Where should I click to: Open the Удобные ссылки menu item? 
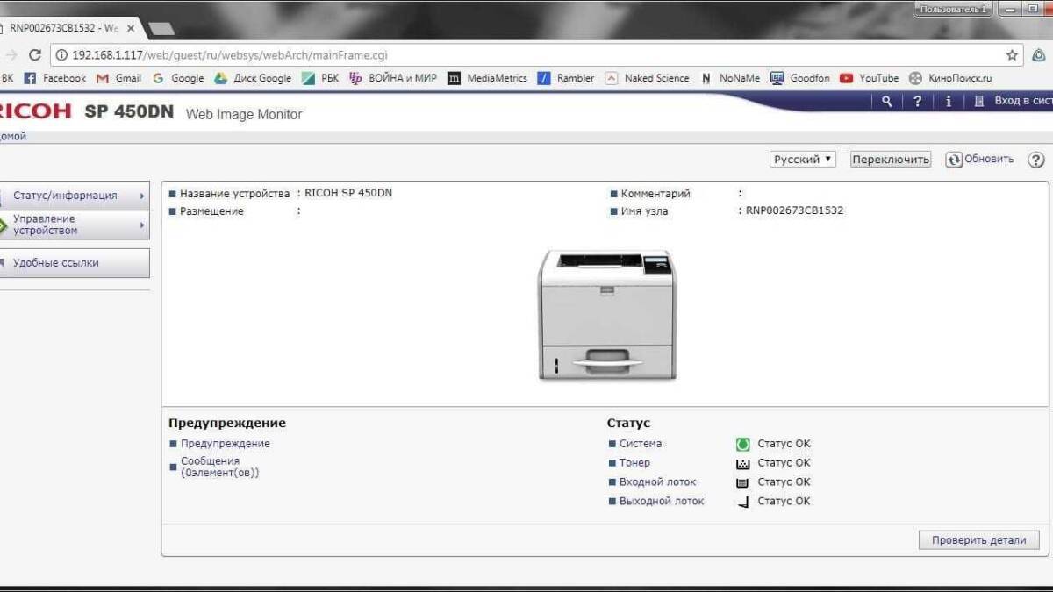pyautogui.click(x=75, y=263)
